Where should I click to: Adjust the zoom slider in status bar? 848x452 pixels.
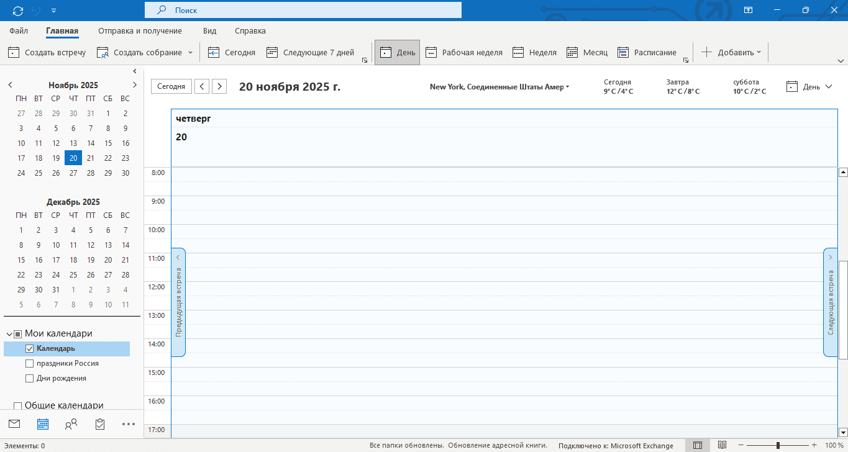[778, 445]
